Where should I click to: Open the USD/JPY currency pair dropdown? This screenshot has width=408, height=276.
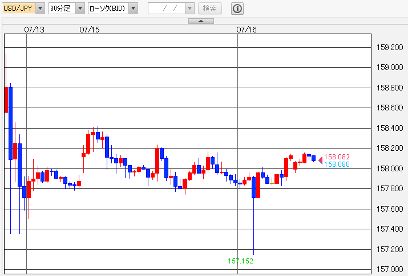[40, 9]
